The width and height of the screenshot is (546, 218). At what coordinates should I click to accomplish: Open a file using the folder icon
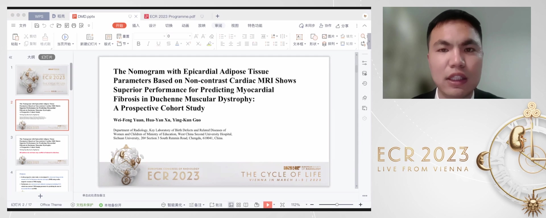coord(59,26)
